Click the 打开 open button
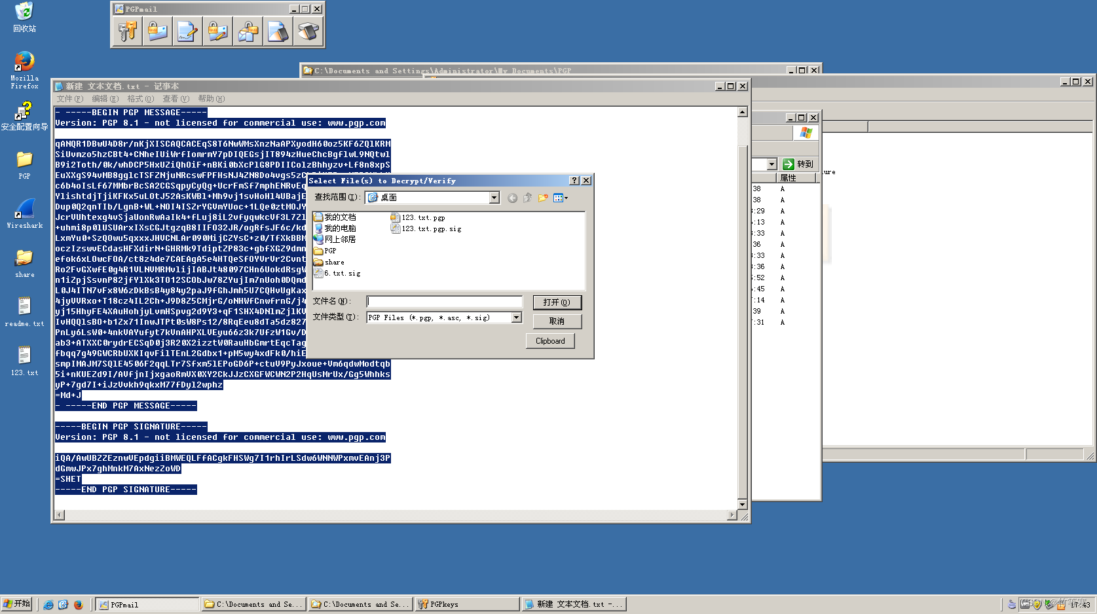 (x=557, y=302)
